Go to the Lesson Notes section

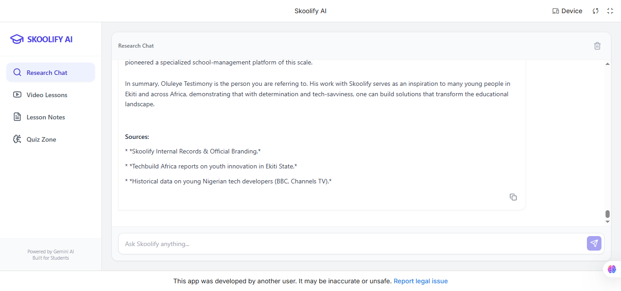[x=45, y=117]
